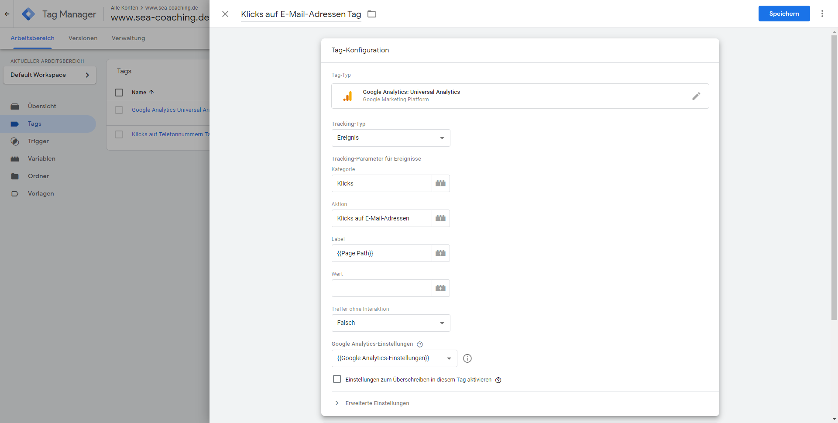Switch to the Arbeitsbereich tab
838x423 pixels.
tap(32, 38)
